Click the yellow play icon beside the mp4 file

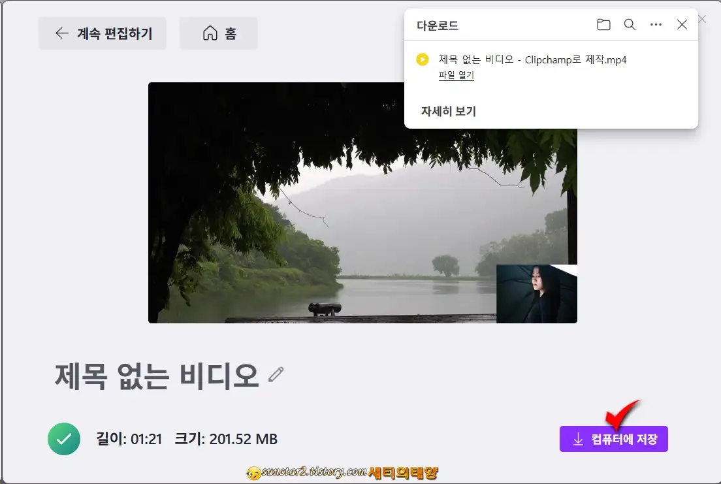(x=423, y=59)
